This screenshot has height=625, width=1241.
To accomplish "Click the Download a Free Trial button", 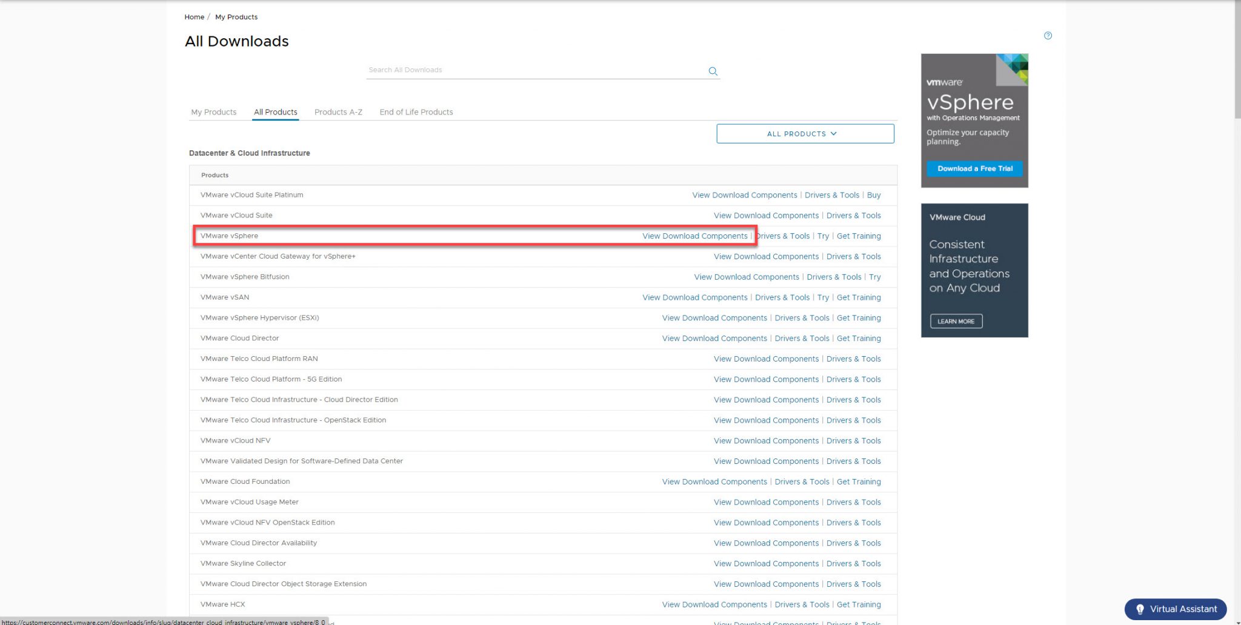I will coord(974,168).
